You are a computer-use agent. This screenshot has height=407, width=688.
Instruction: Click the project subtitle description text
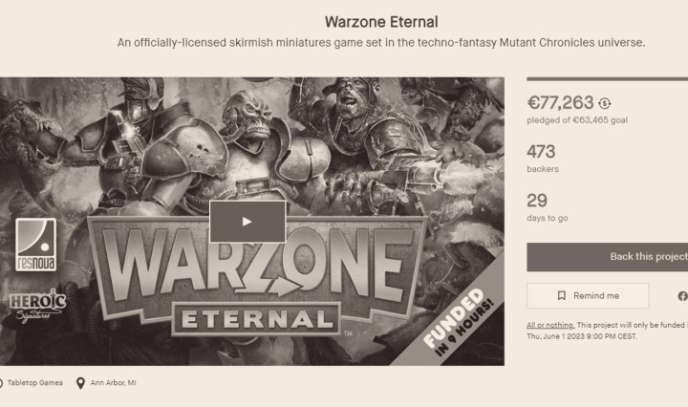pyautogui.click(x=381, y=43)
